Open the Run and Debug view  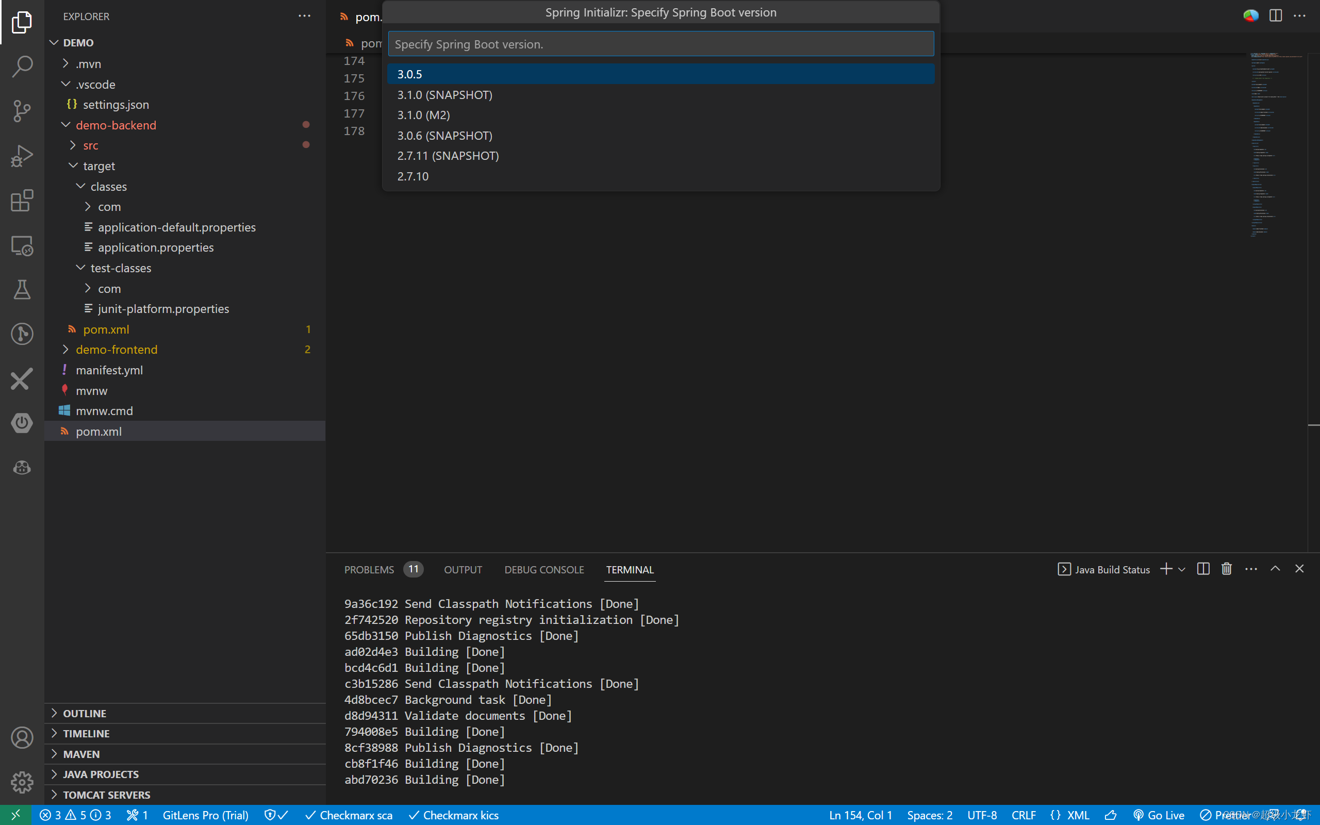[x=22, y=156]
